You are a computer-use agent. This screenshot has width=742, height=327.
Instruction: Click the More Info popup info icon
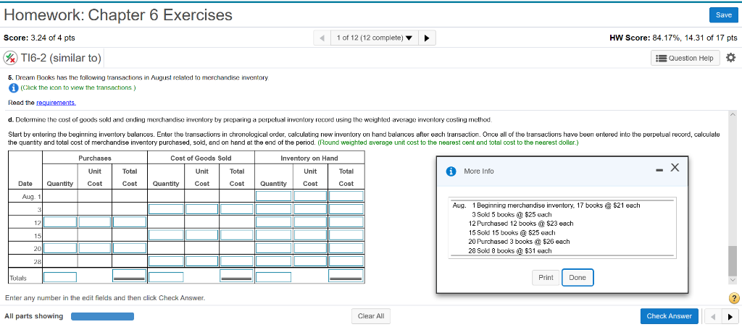(451, 171)
